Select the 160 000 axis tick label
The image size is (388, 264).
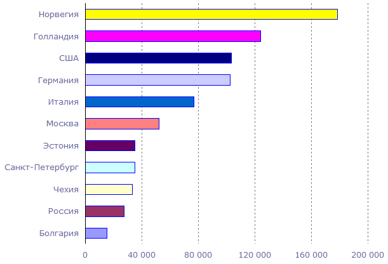tap(311, 255)
